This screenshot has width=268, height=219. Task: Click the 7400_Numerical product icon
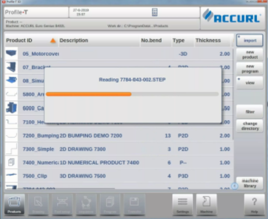(x=11, y=162)
